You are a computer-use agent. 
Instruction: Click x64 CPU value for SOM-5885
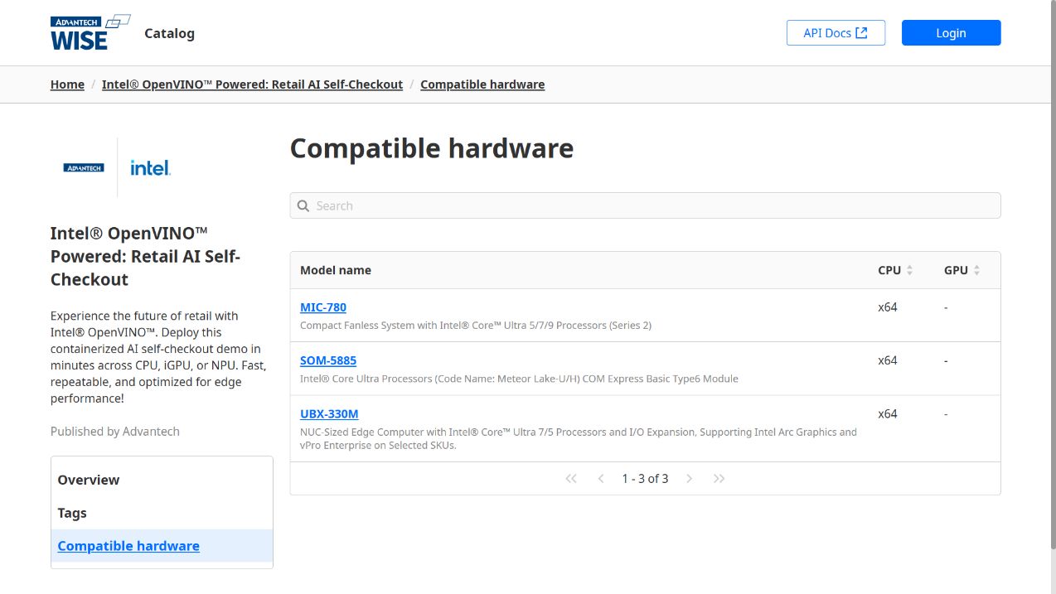(x=888, y=360)
